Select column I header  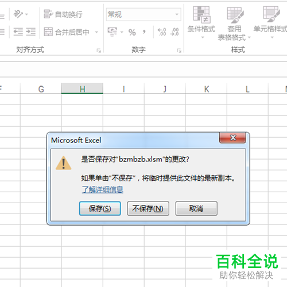click(123, 89)
